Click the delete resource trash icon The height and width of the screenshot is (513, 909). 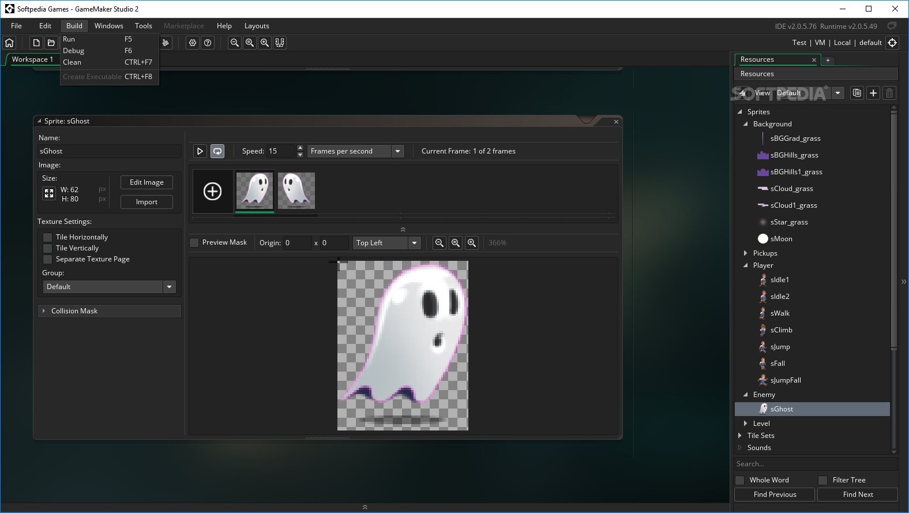click(889, 93)
